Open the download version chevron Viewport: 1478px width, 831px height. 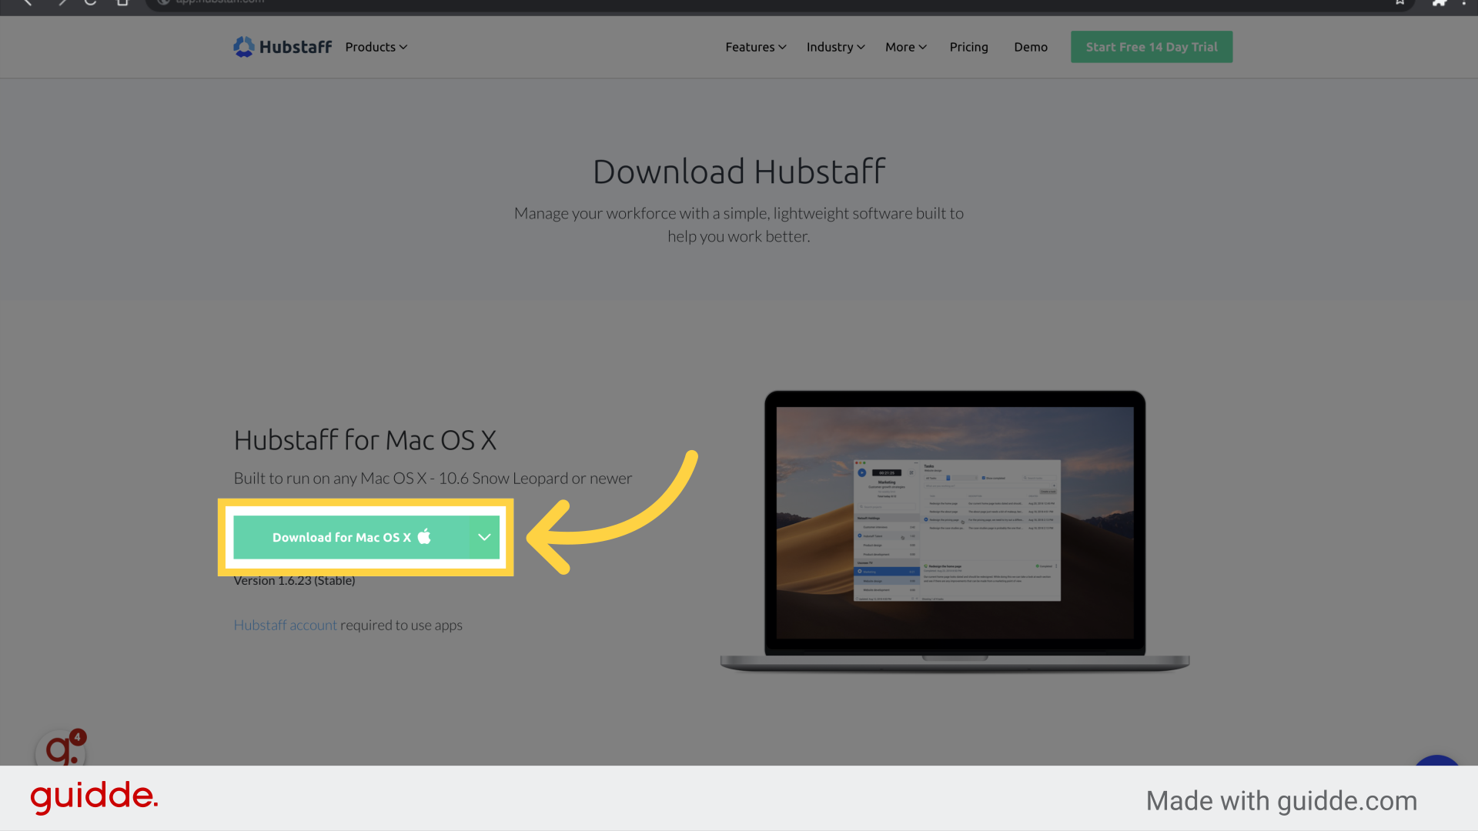click(484, 537)
